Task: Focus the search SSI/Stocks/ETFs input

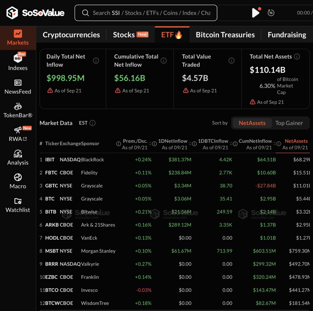Action: 146,13
